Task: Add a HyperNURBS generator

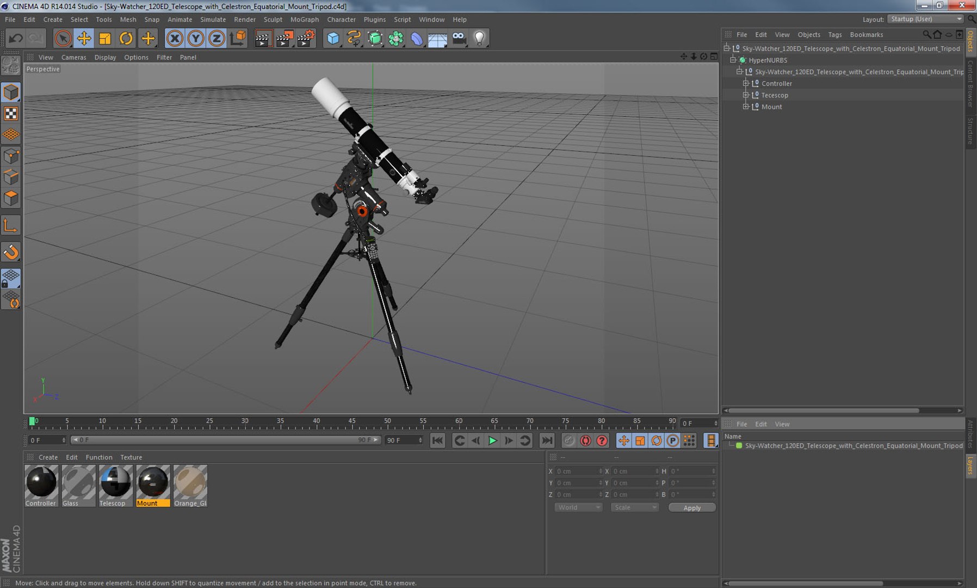Action: (x=375, y=38)
